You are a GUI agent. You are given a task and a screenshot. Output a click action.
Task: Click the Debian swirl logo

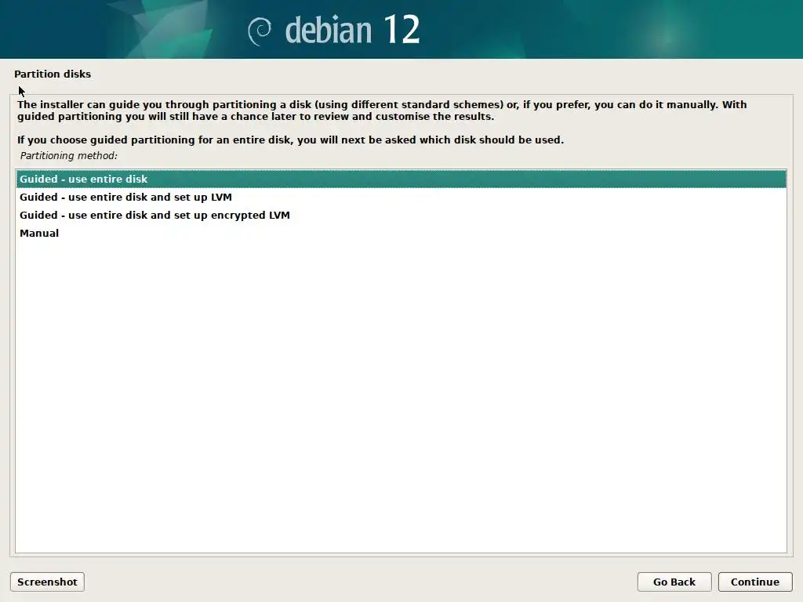(260, 31)
